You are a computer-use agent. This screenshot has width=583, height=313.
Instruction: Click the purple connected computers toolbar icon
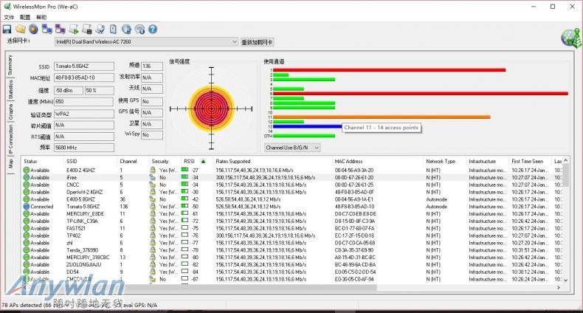point(61,30)
